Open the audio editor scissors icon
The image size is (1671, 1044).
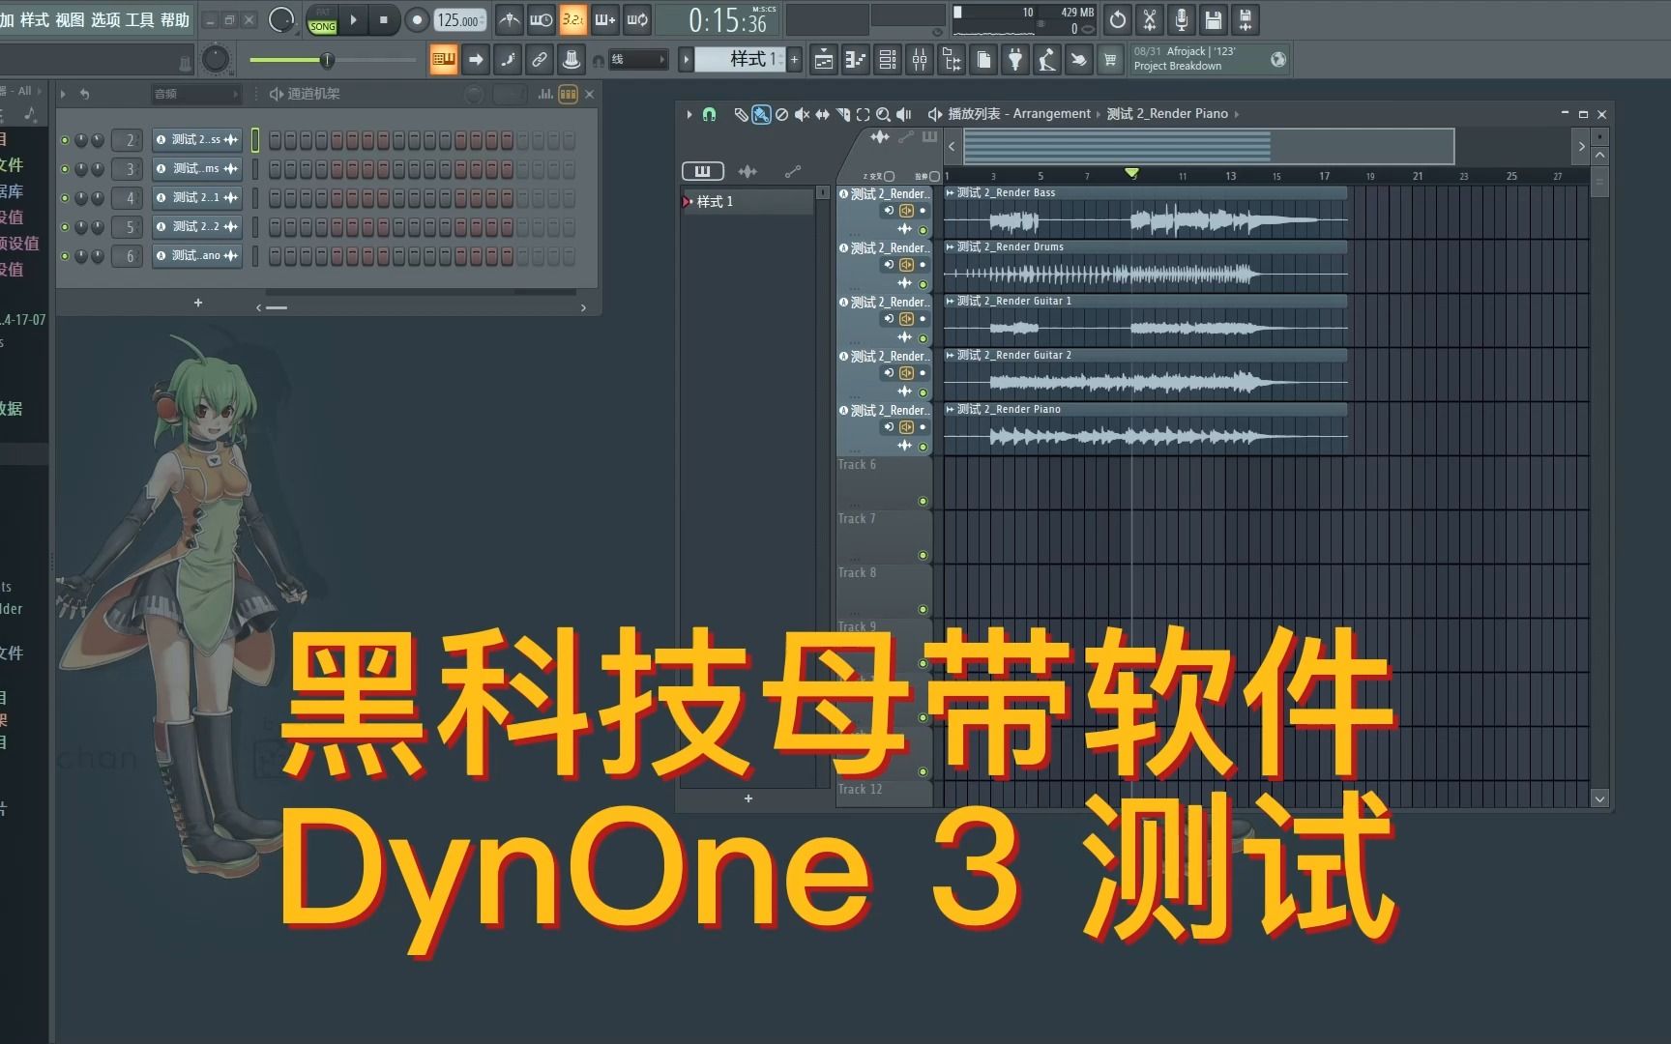tap(1150, 19)
